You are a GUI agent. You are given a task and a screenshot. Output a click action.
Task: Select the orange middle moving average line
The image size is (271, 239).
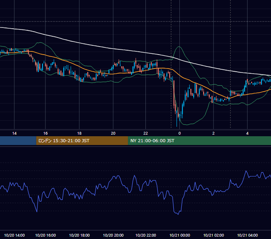(113, 74)
